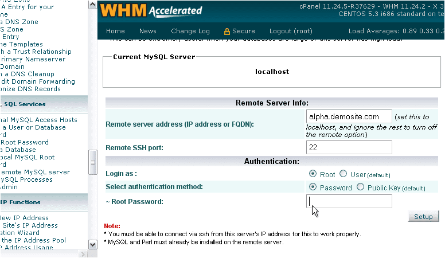This screenshot has height=258, width=445.
Task: Open the Home menu item
Action: (x=115, y=32)
